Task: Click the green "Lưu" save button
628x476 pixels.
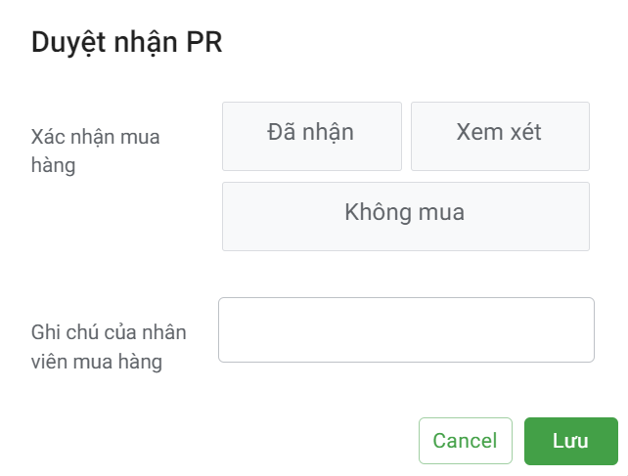Action: coord(570,441)
